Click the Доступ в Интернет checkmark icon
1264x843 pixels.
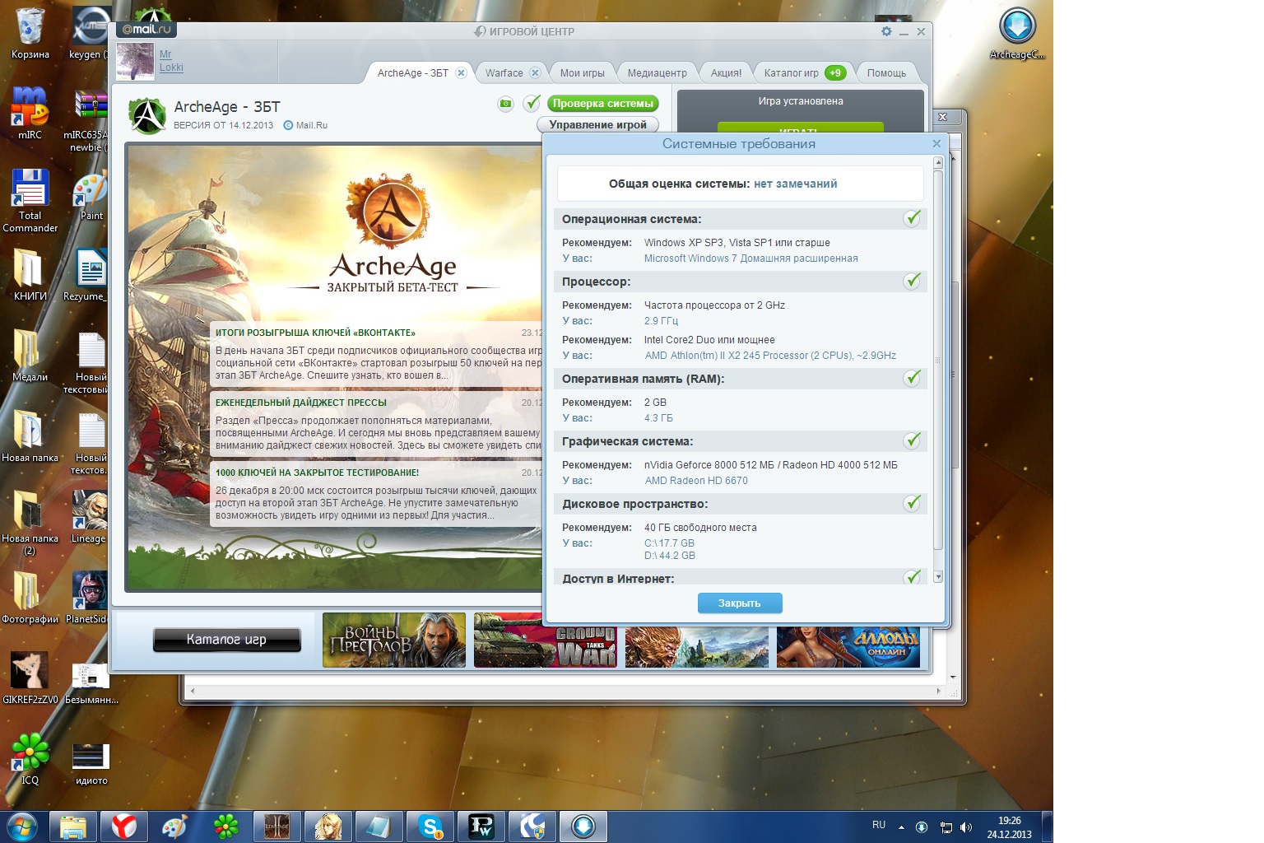point(912,577)
